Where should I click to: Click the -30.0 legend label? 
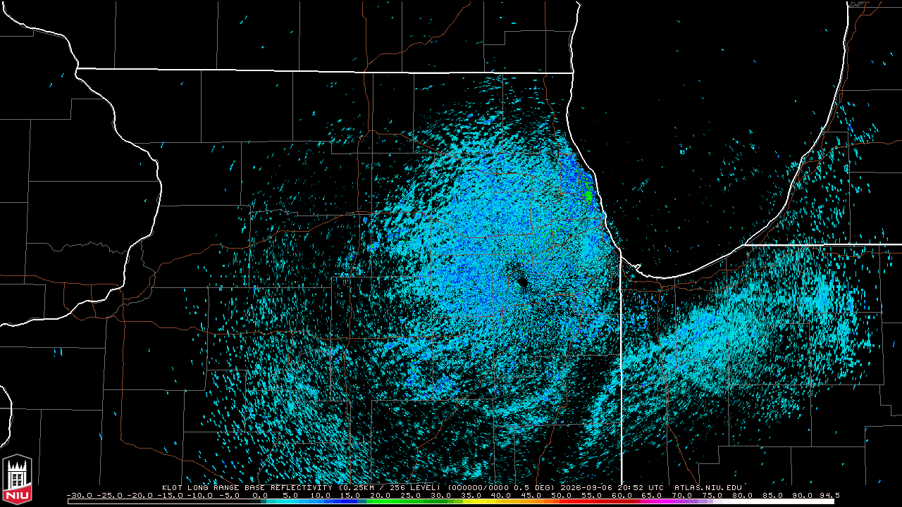80,495
